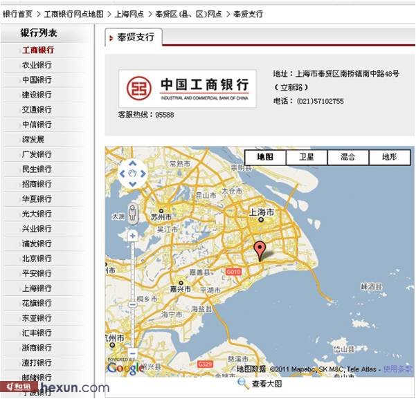416x399 pixels.
Task: Click the 嵊泗县 label on map
Action: click(x=372, y=286)
